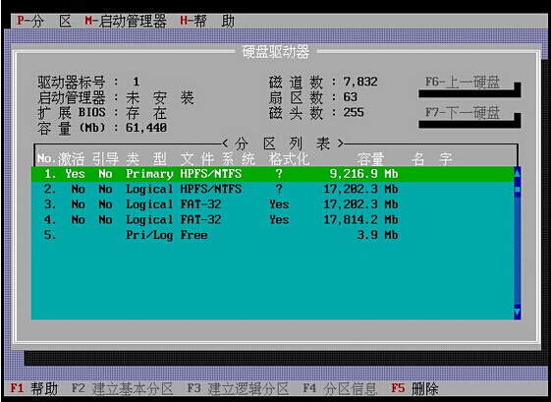Select the Pri/Log Free space row
Image resolution: width=551 pixels, height=402 pixels.
point(272,235)
